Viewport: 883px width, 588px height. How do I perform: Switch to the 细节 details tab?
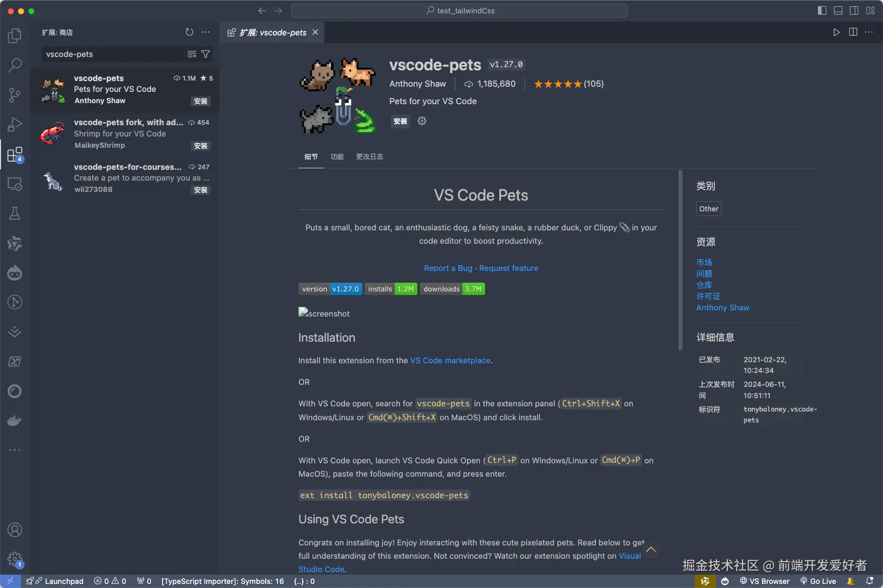tap(311, 157)
